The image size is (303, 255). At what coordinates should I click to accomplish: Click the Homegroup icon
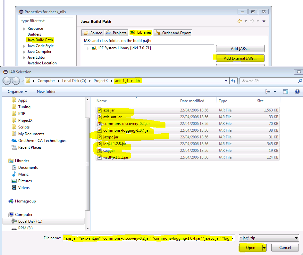[x=11, y=201]
